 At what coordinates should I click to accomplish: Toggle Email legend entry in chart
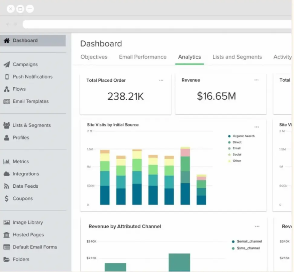click(x=234, y=148)
